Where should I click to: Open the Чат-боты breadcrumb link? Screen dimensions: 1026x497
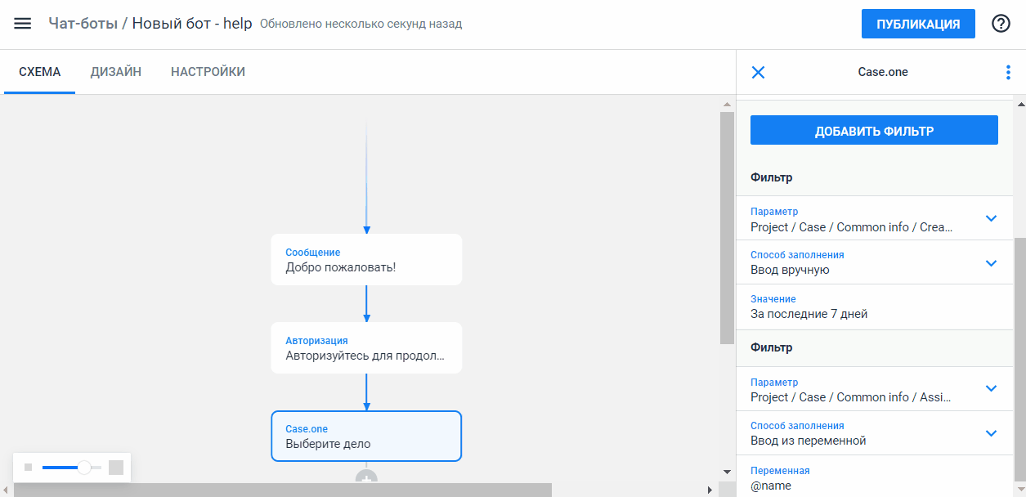tap(83, 24)
